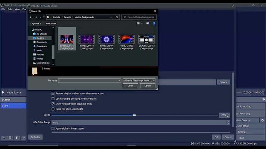Open the YUV Color Range dropdown
Screen dimensions: 266x149
coord(140,123)
